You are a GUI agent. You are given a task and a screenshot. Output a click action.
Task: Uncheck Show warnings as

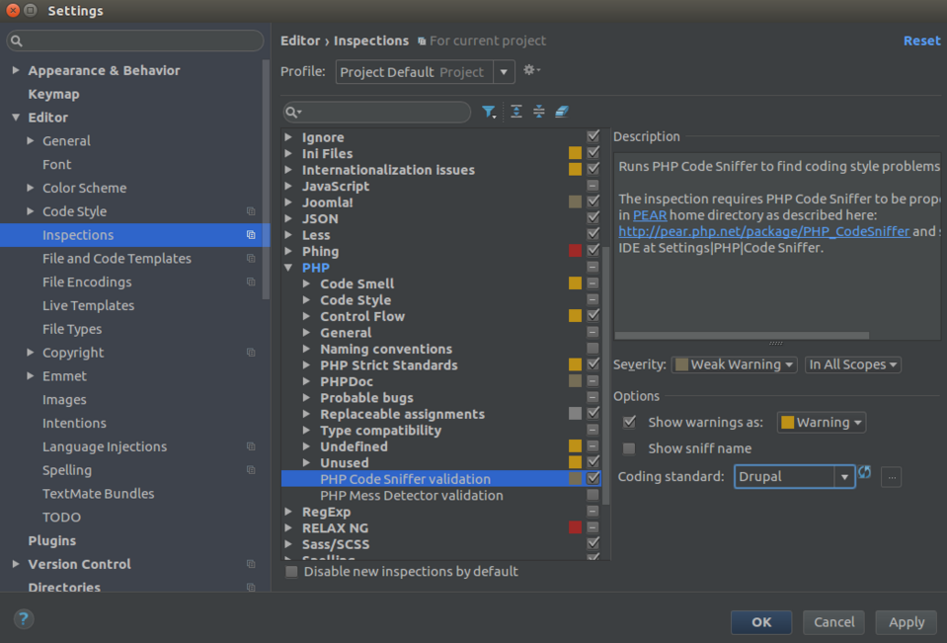tap(629, 422)
